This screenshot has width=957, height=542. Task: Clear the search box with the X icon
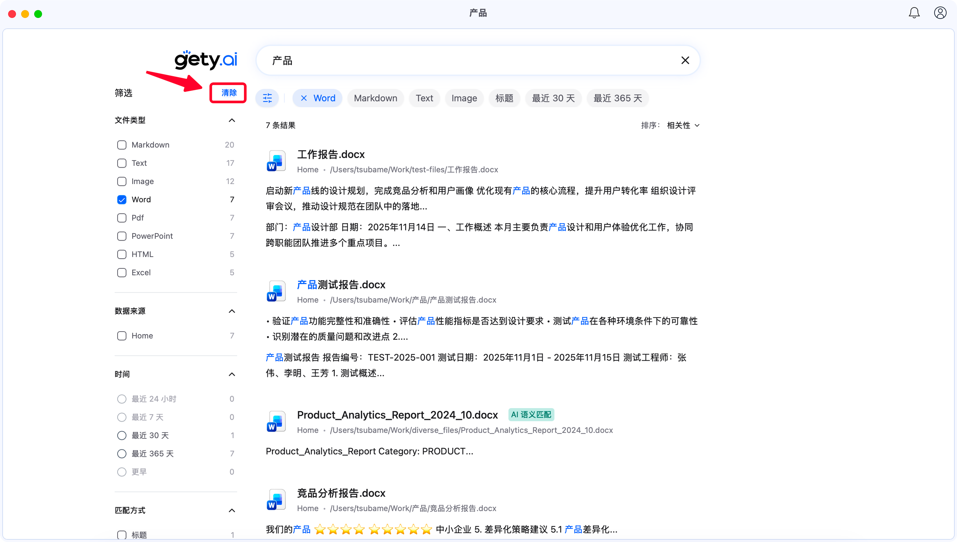[685, 60]
